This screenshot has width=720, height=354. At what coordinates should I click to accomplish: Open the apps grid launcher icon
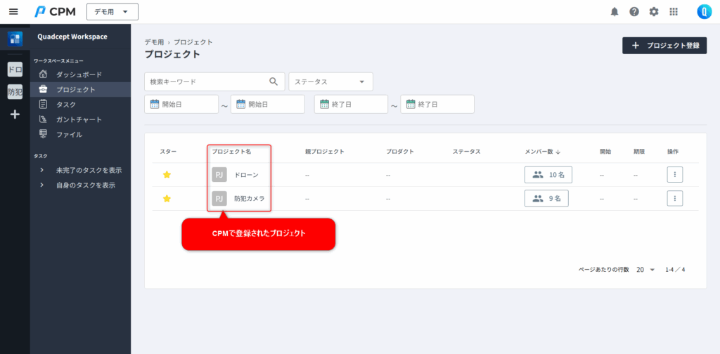[674, 12]
